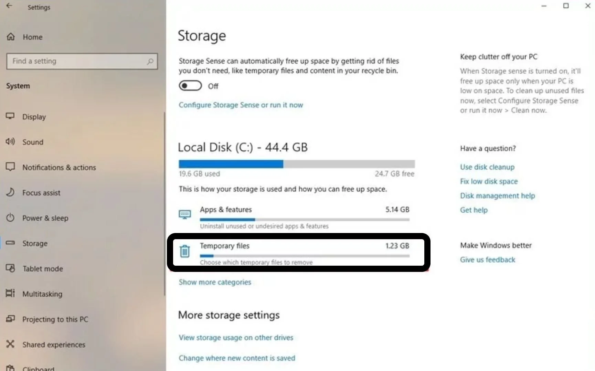
Task: Click the Temporary files label
Action: (224, 246)
